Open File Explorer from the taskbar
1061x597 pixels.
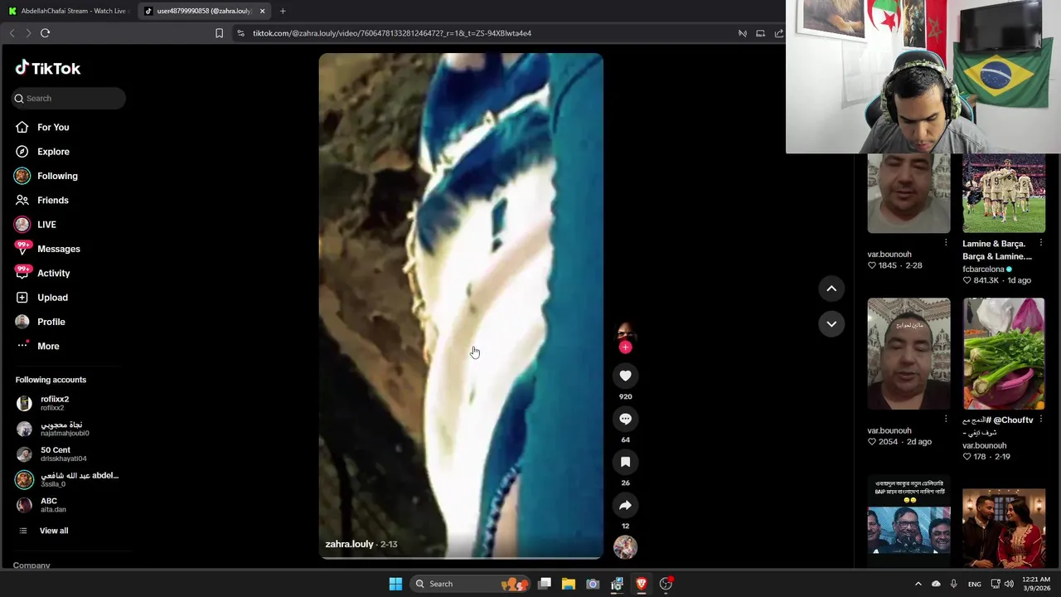(x=569, y=584)
